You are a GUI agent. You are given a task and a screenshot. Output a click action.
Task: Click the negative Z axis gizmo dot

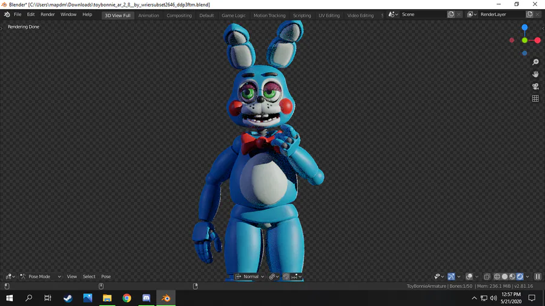click(x=524, y=53)
